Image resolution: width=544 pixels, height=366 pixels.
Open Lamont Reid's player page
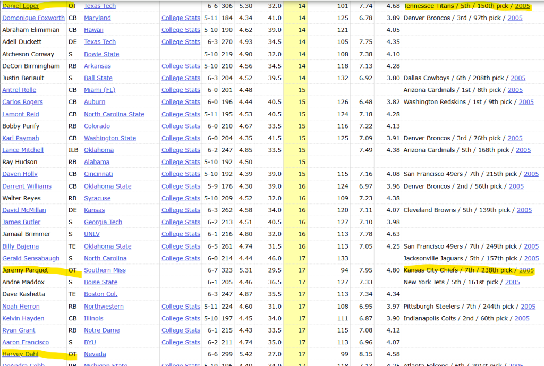pos(21,114)
